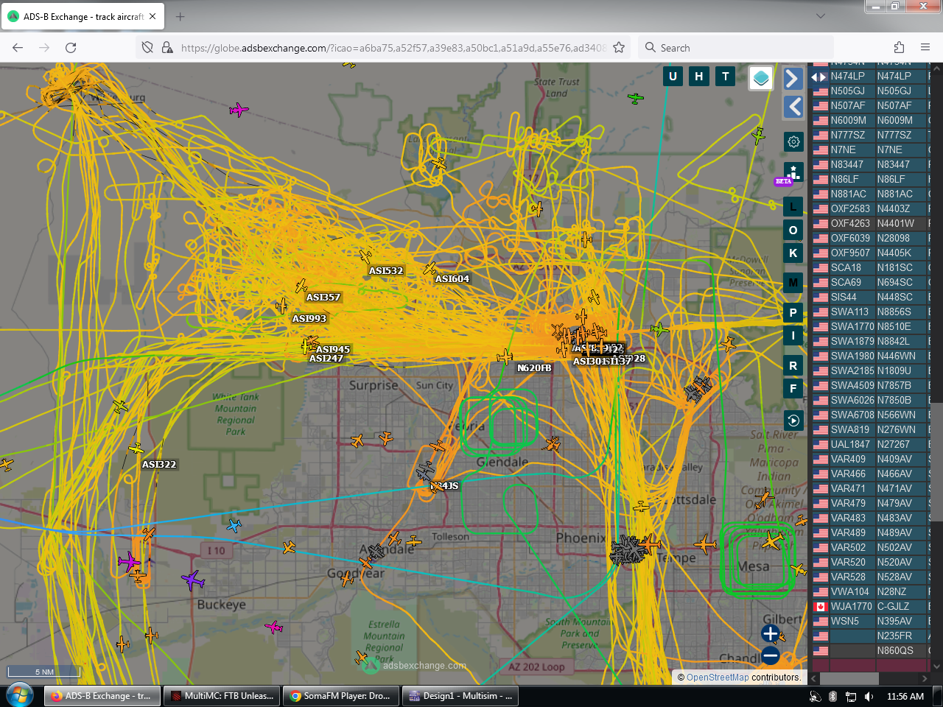This screenshot has width=943, height=707.
Task: Go back to the previous page
Action: (18, 47)
